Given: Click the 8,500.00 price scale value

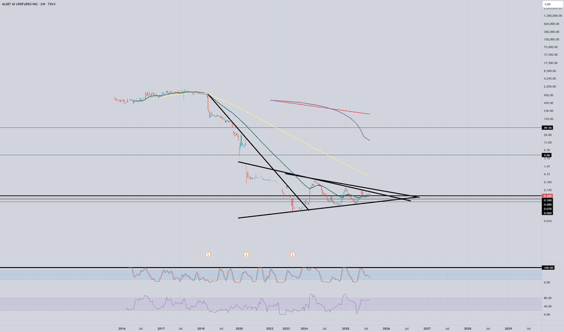Looking at the screenshot, I should pyautogui.click(x=550, y=71).
